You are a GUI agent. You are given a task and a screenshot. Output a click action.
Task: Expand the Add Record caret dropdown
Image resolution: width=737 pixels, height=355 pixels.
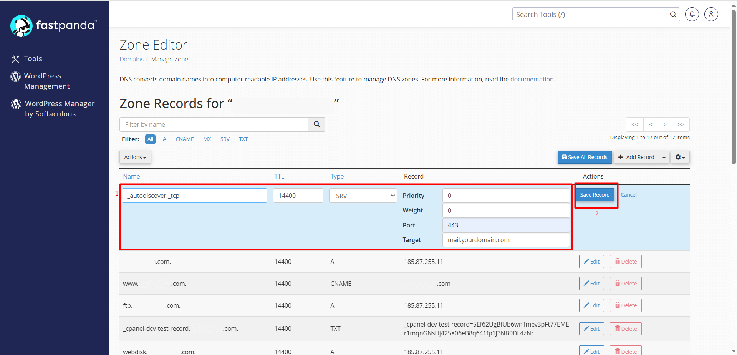pyautogui.click(x=664, y=157)
